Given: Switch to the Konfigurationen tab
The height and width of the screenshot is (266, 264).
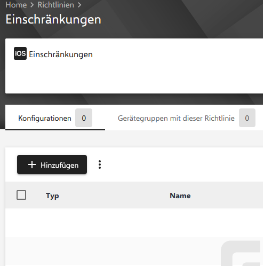Looking at the screenshot, I should [55, 118].
